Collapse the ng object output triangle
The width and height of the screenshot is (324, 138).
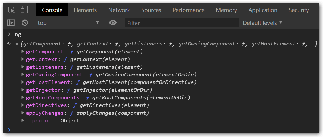click(x=17, y=44)
